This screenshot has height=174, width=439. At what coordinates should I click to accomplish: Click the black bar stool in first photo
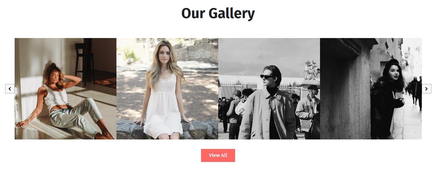point(85,64)
